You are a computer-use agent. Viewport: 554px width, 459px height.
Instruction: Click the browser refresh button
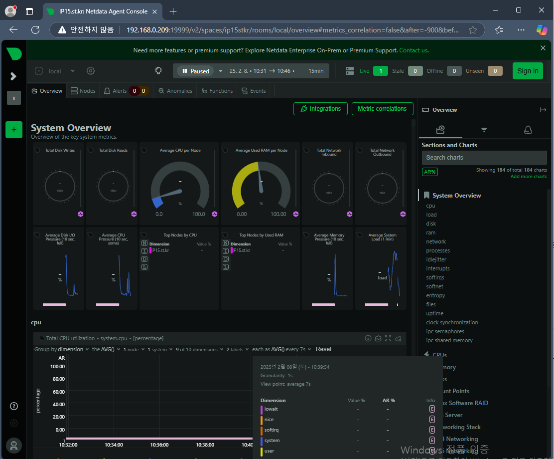coord(35,30)
